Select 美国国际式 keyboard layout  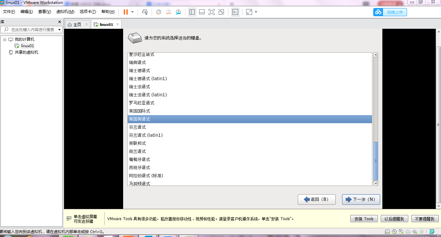(250, 111)
